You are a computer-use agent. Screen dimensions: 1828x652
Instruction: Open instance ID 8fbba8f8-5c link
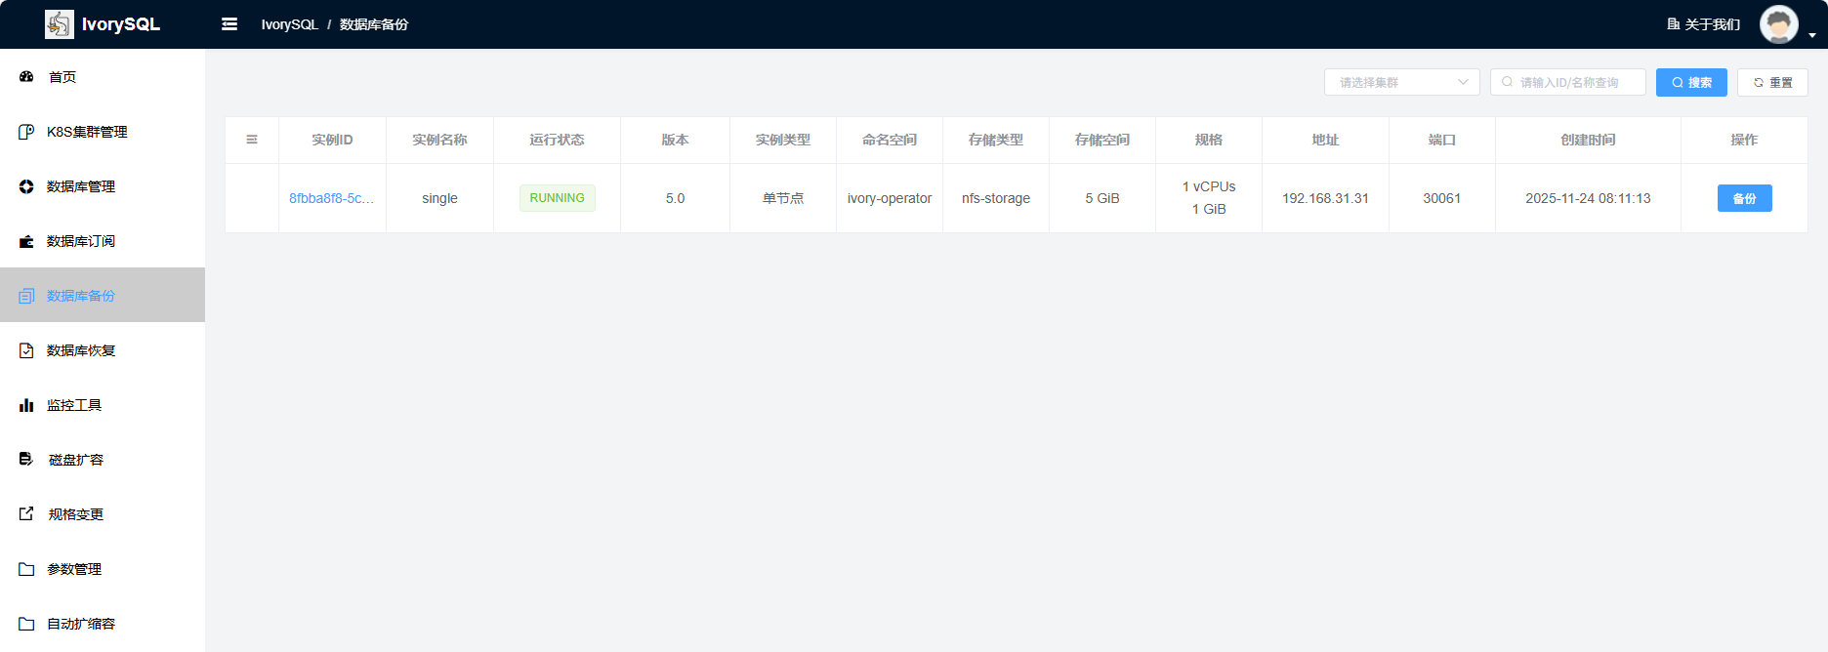(x=331, y=198)
